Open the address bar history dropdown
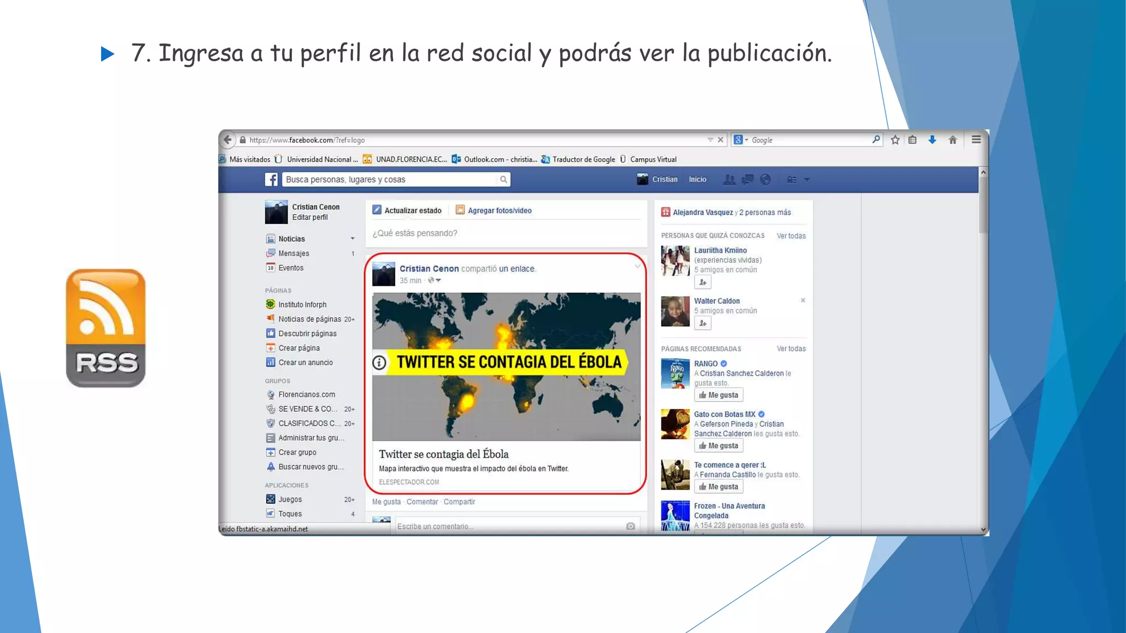Image resolution: width=1126 pixels, height=633 pixels. [x=710, y=140]
